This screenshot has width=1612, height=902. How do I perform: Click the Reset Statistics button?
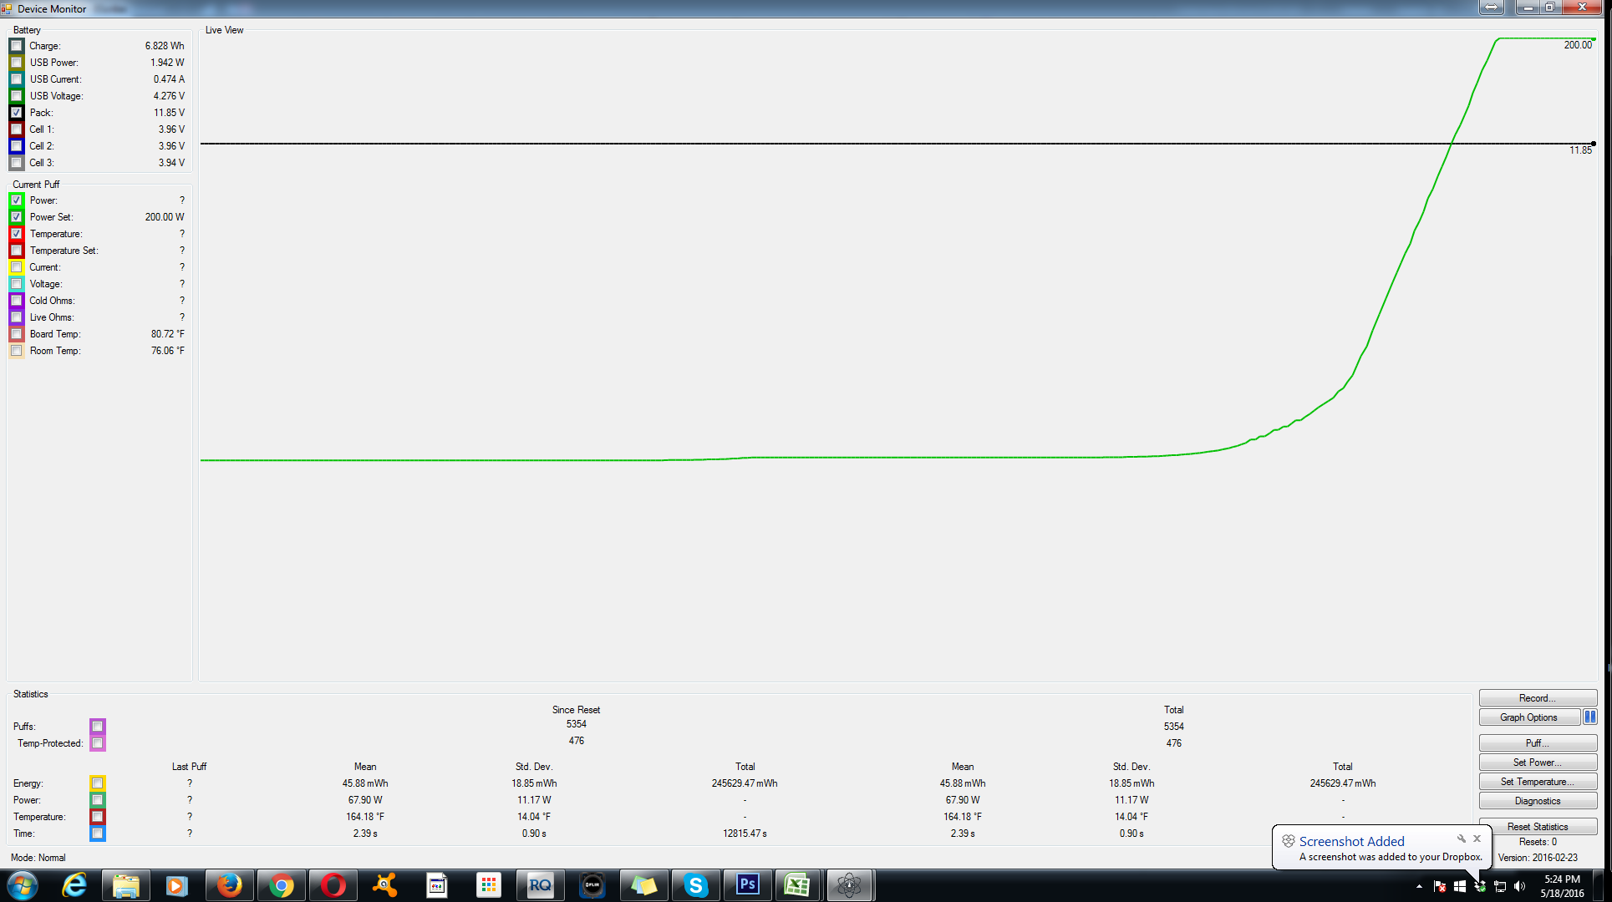pyautogui.click(x=1537, y=827)
